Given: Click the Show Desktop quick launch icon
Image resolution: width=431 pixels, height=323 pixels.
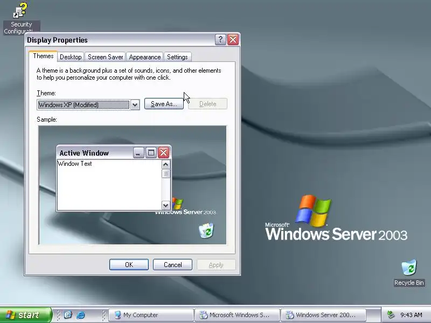Looking at the screenshot, I should [68, 315].
